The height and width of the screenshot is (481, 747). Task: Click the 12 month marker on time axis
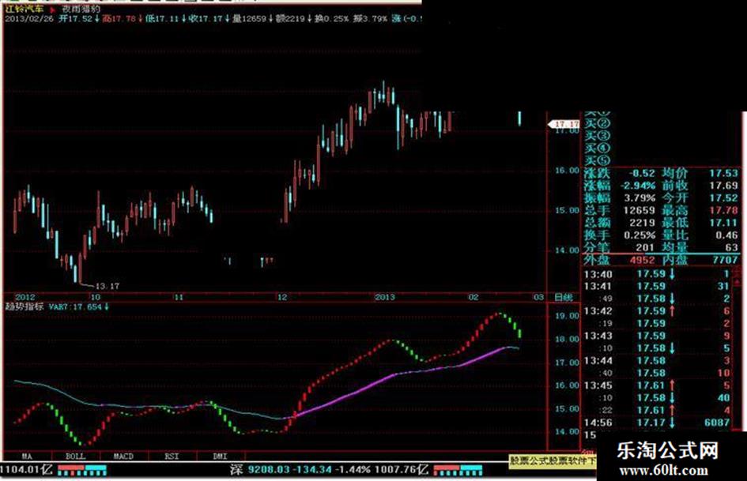pos(282,297)
